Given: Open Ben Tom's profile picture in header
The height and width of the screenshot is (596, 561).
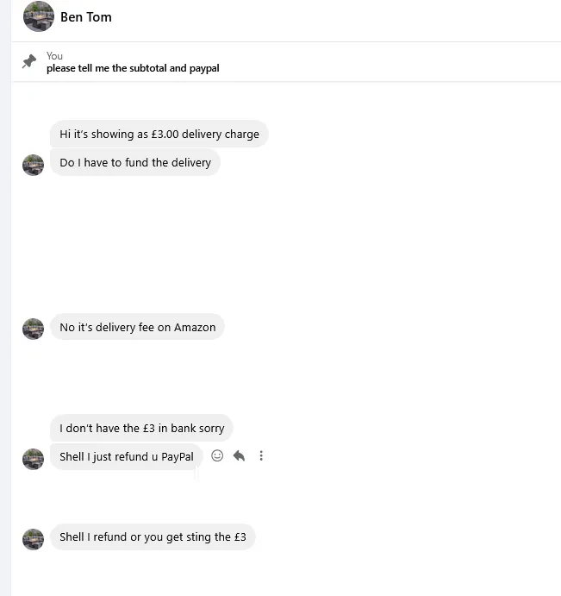Looking at the screenshot, I should click(x=39, y=16).
